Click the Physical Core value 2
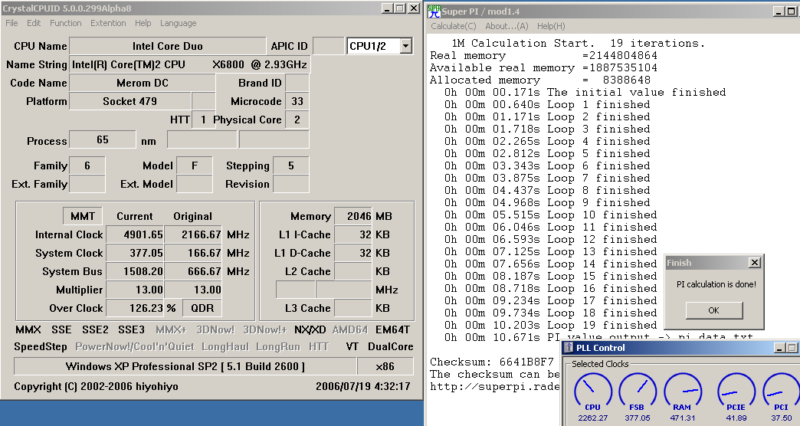The width and height of the screenshot is (800, 426). 297,120
